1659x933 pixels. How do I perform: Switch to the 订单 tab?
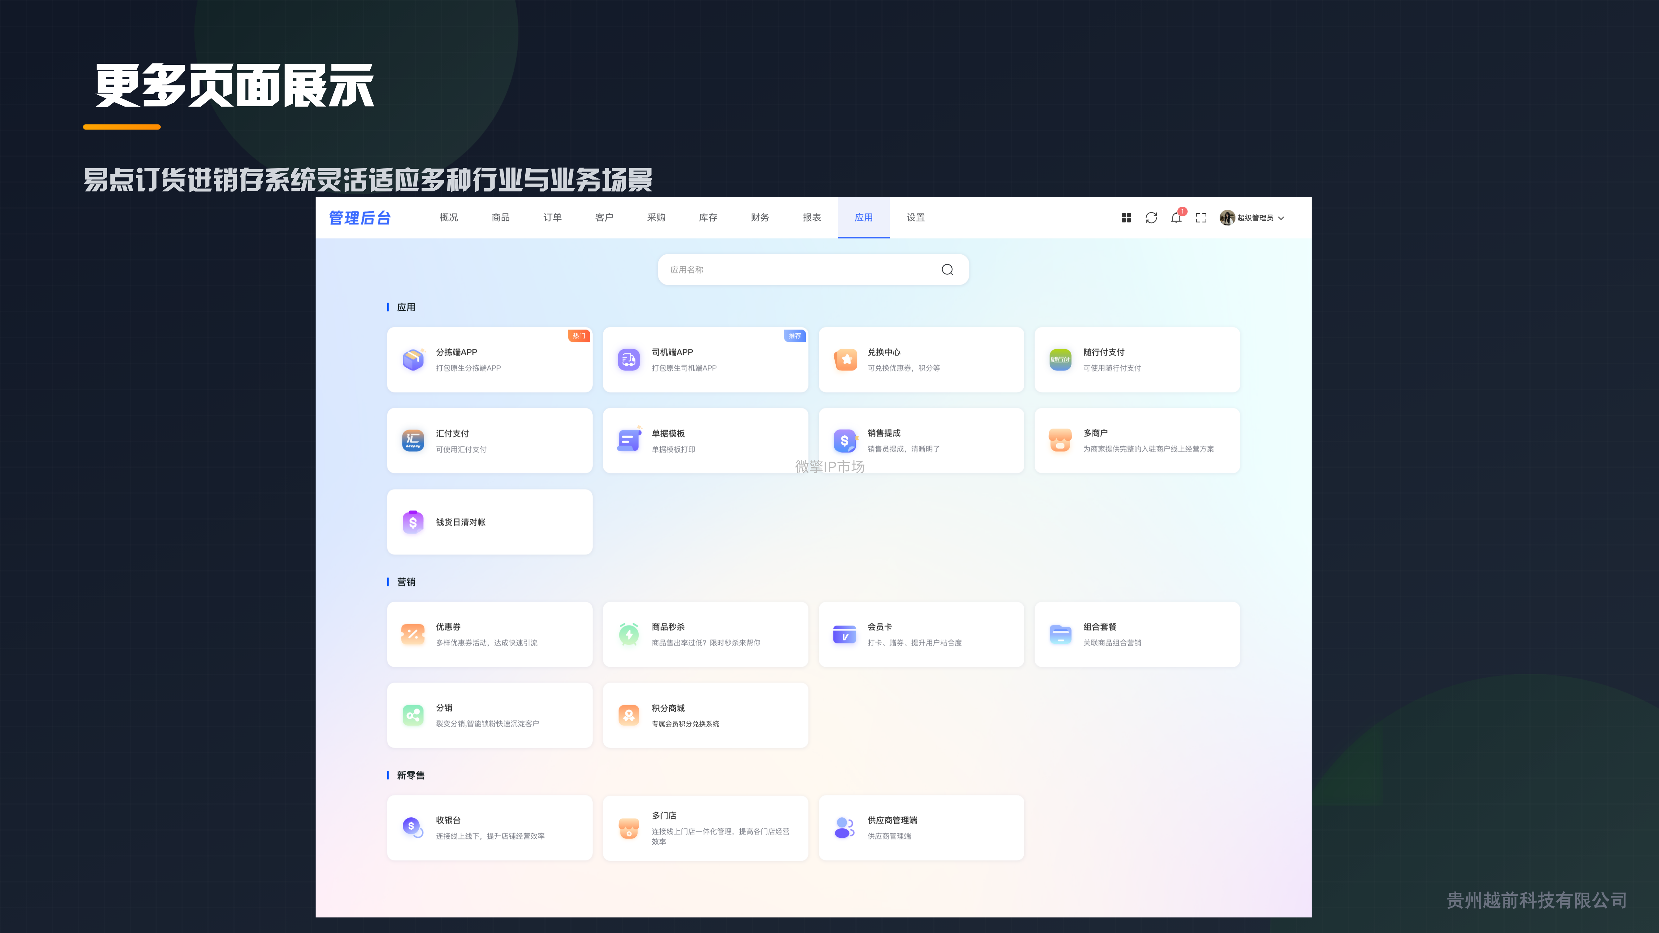pos(552,218)
